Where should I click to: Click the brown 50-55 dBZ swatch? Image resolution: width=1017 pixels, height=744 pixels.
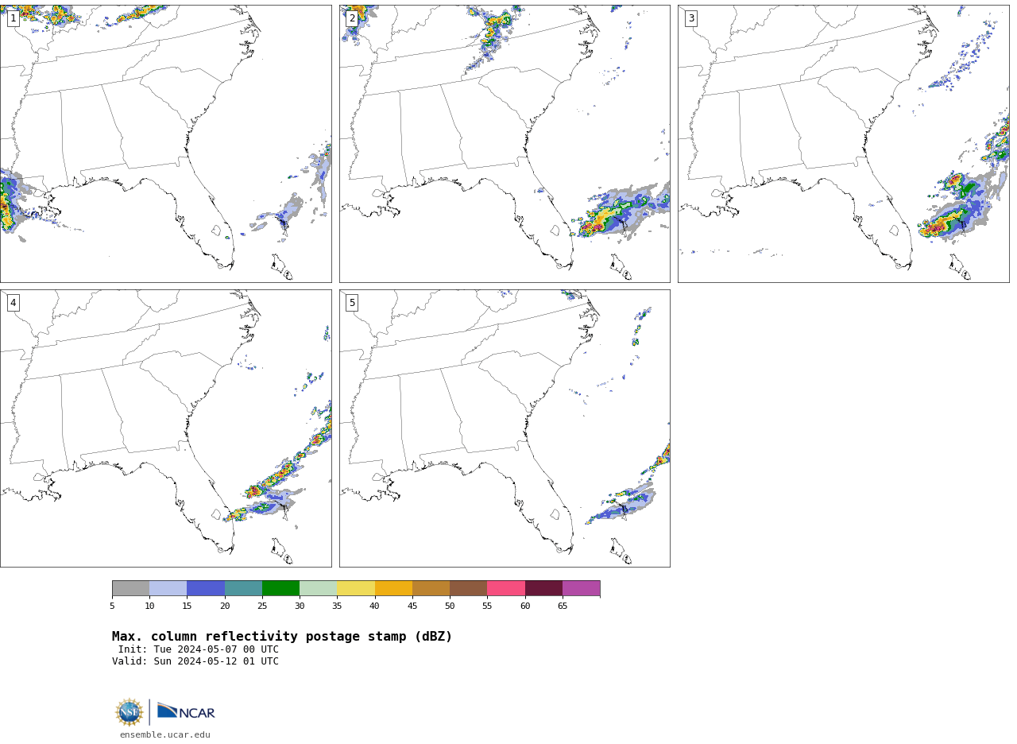coord(469,588)
